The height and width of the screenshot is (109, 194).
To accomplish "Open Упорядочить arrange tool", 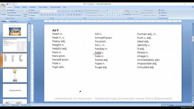I will 127,12.
